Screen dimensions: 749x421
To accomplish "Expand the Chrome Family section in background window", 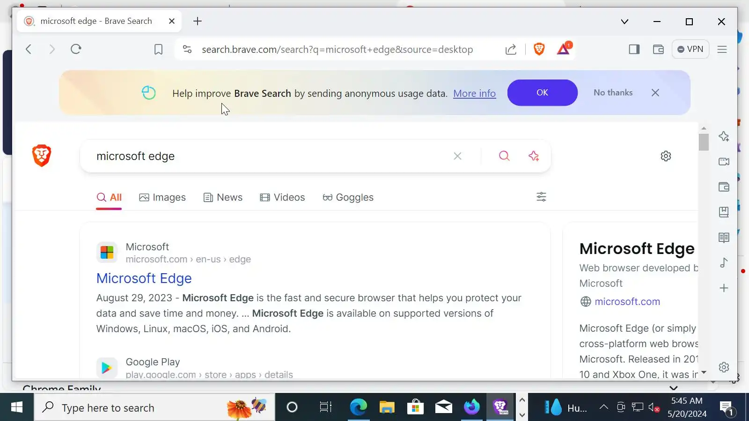I will (x=674, y=388).
